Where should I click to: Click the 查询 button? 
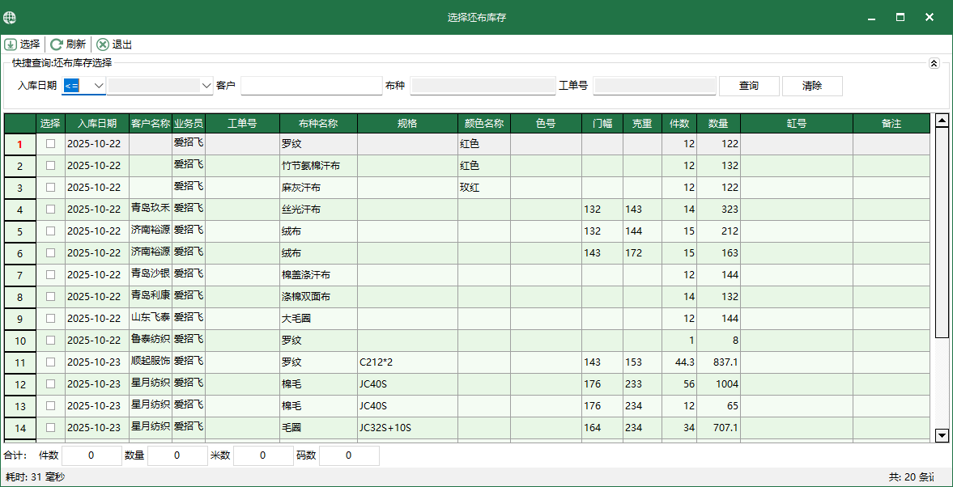click(749, 86)
